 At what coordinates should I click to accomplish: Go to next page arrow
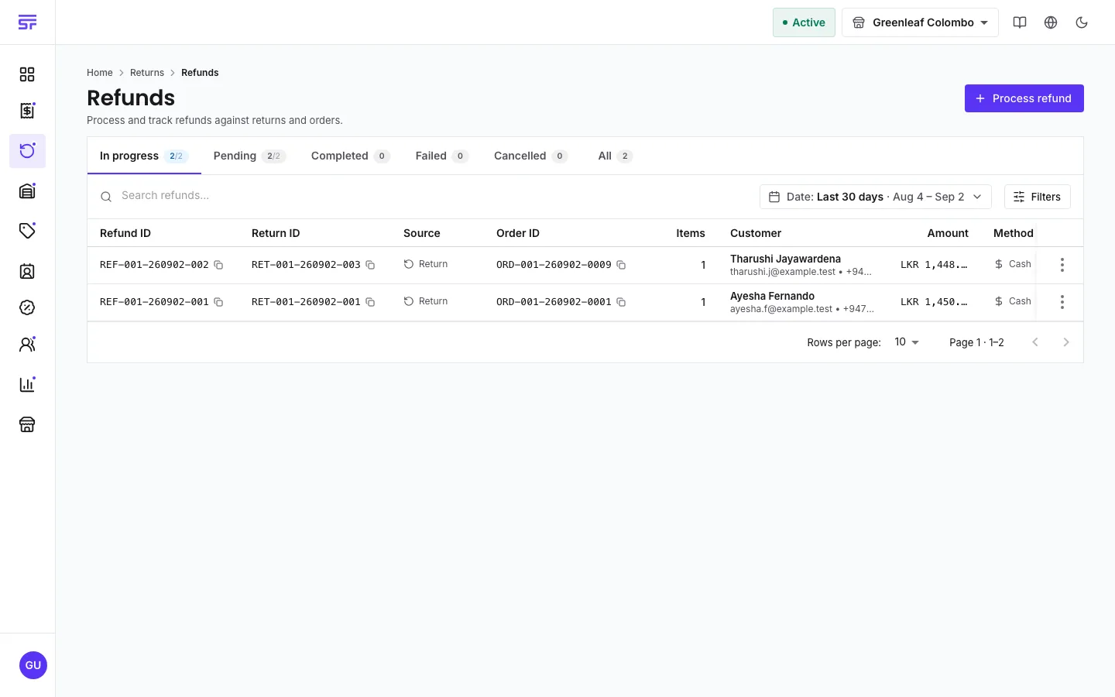1066,342
